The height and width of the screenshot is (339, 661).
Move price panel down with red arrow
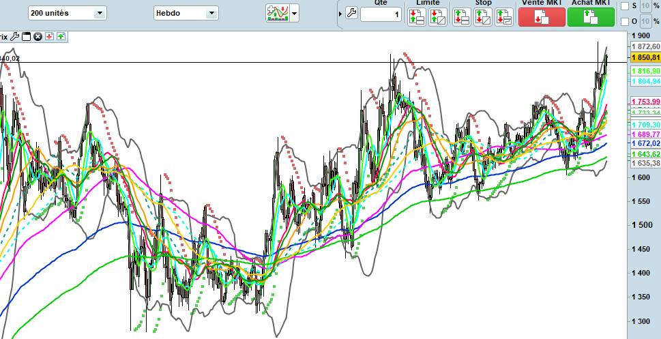tap(49, 37)
